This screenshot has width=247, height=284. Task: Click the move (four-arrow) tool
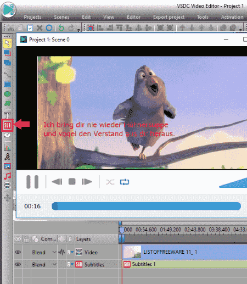[x=7, y=198]
